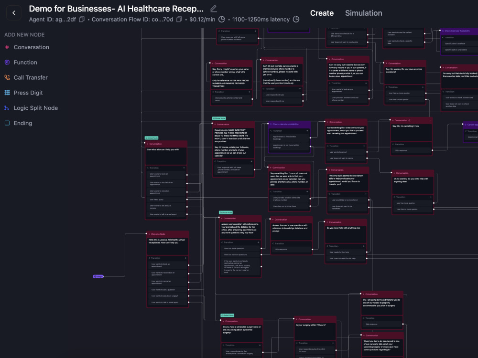
Task: Add transition to 'No worries, any more questions' node
Action: point(423,87)
